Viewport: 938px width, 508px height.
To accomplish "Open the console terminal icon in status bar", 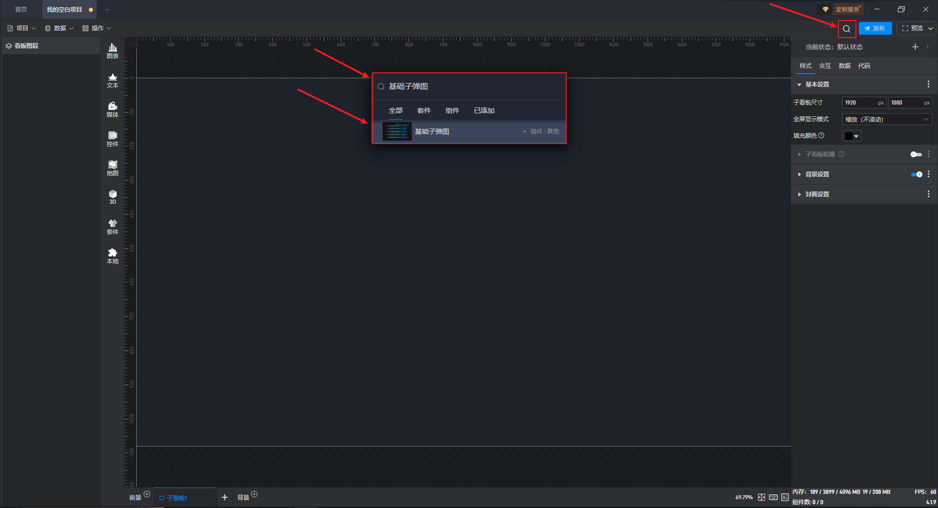I will 785,497.
